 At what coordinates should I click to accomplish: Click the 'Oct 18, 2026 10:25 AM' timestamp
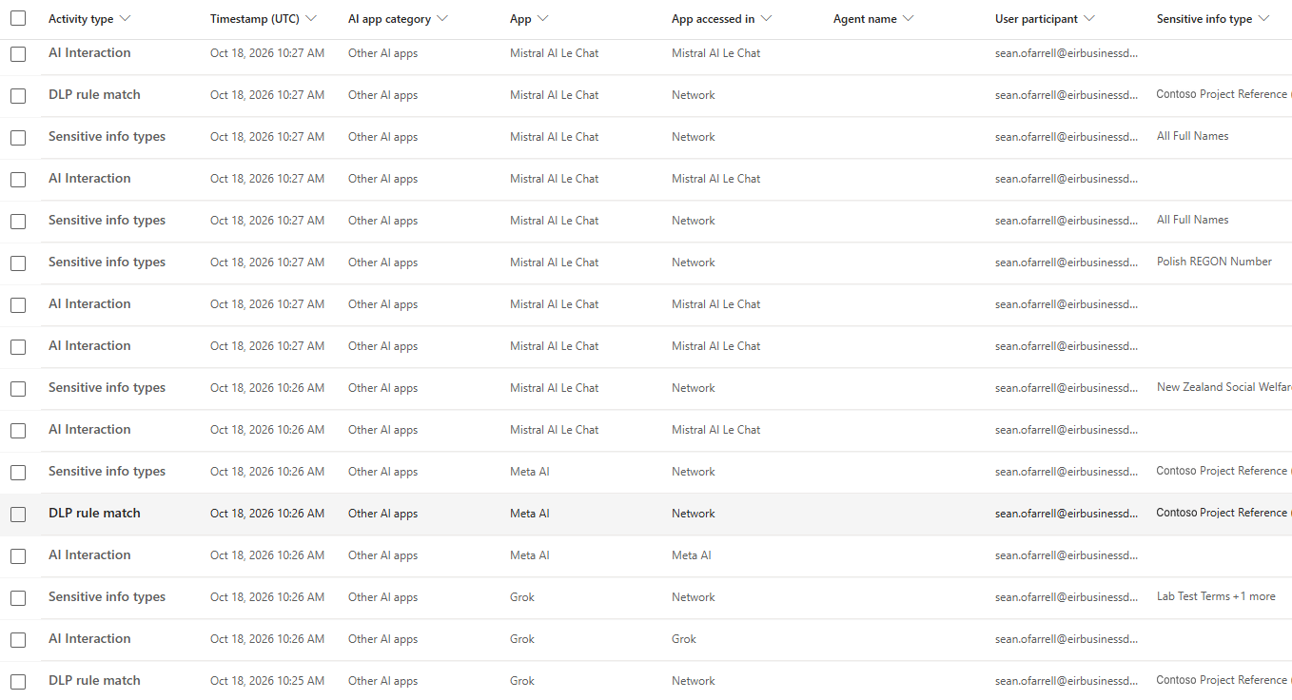[x=267, y=681]
